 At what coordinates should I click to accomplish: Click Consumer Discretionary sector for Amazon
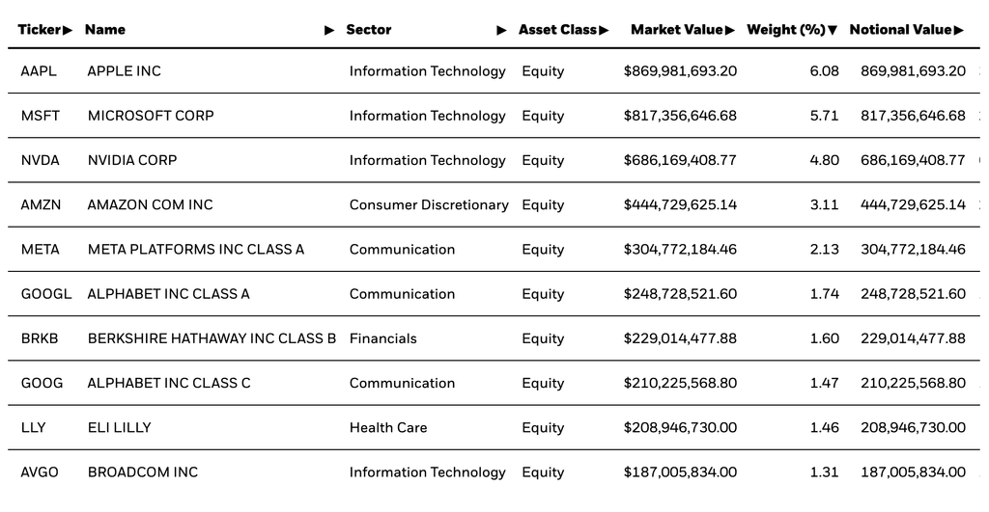[429, 204]
